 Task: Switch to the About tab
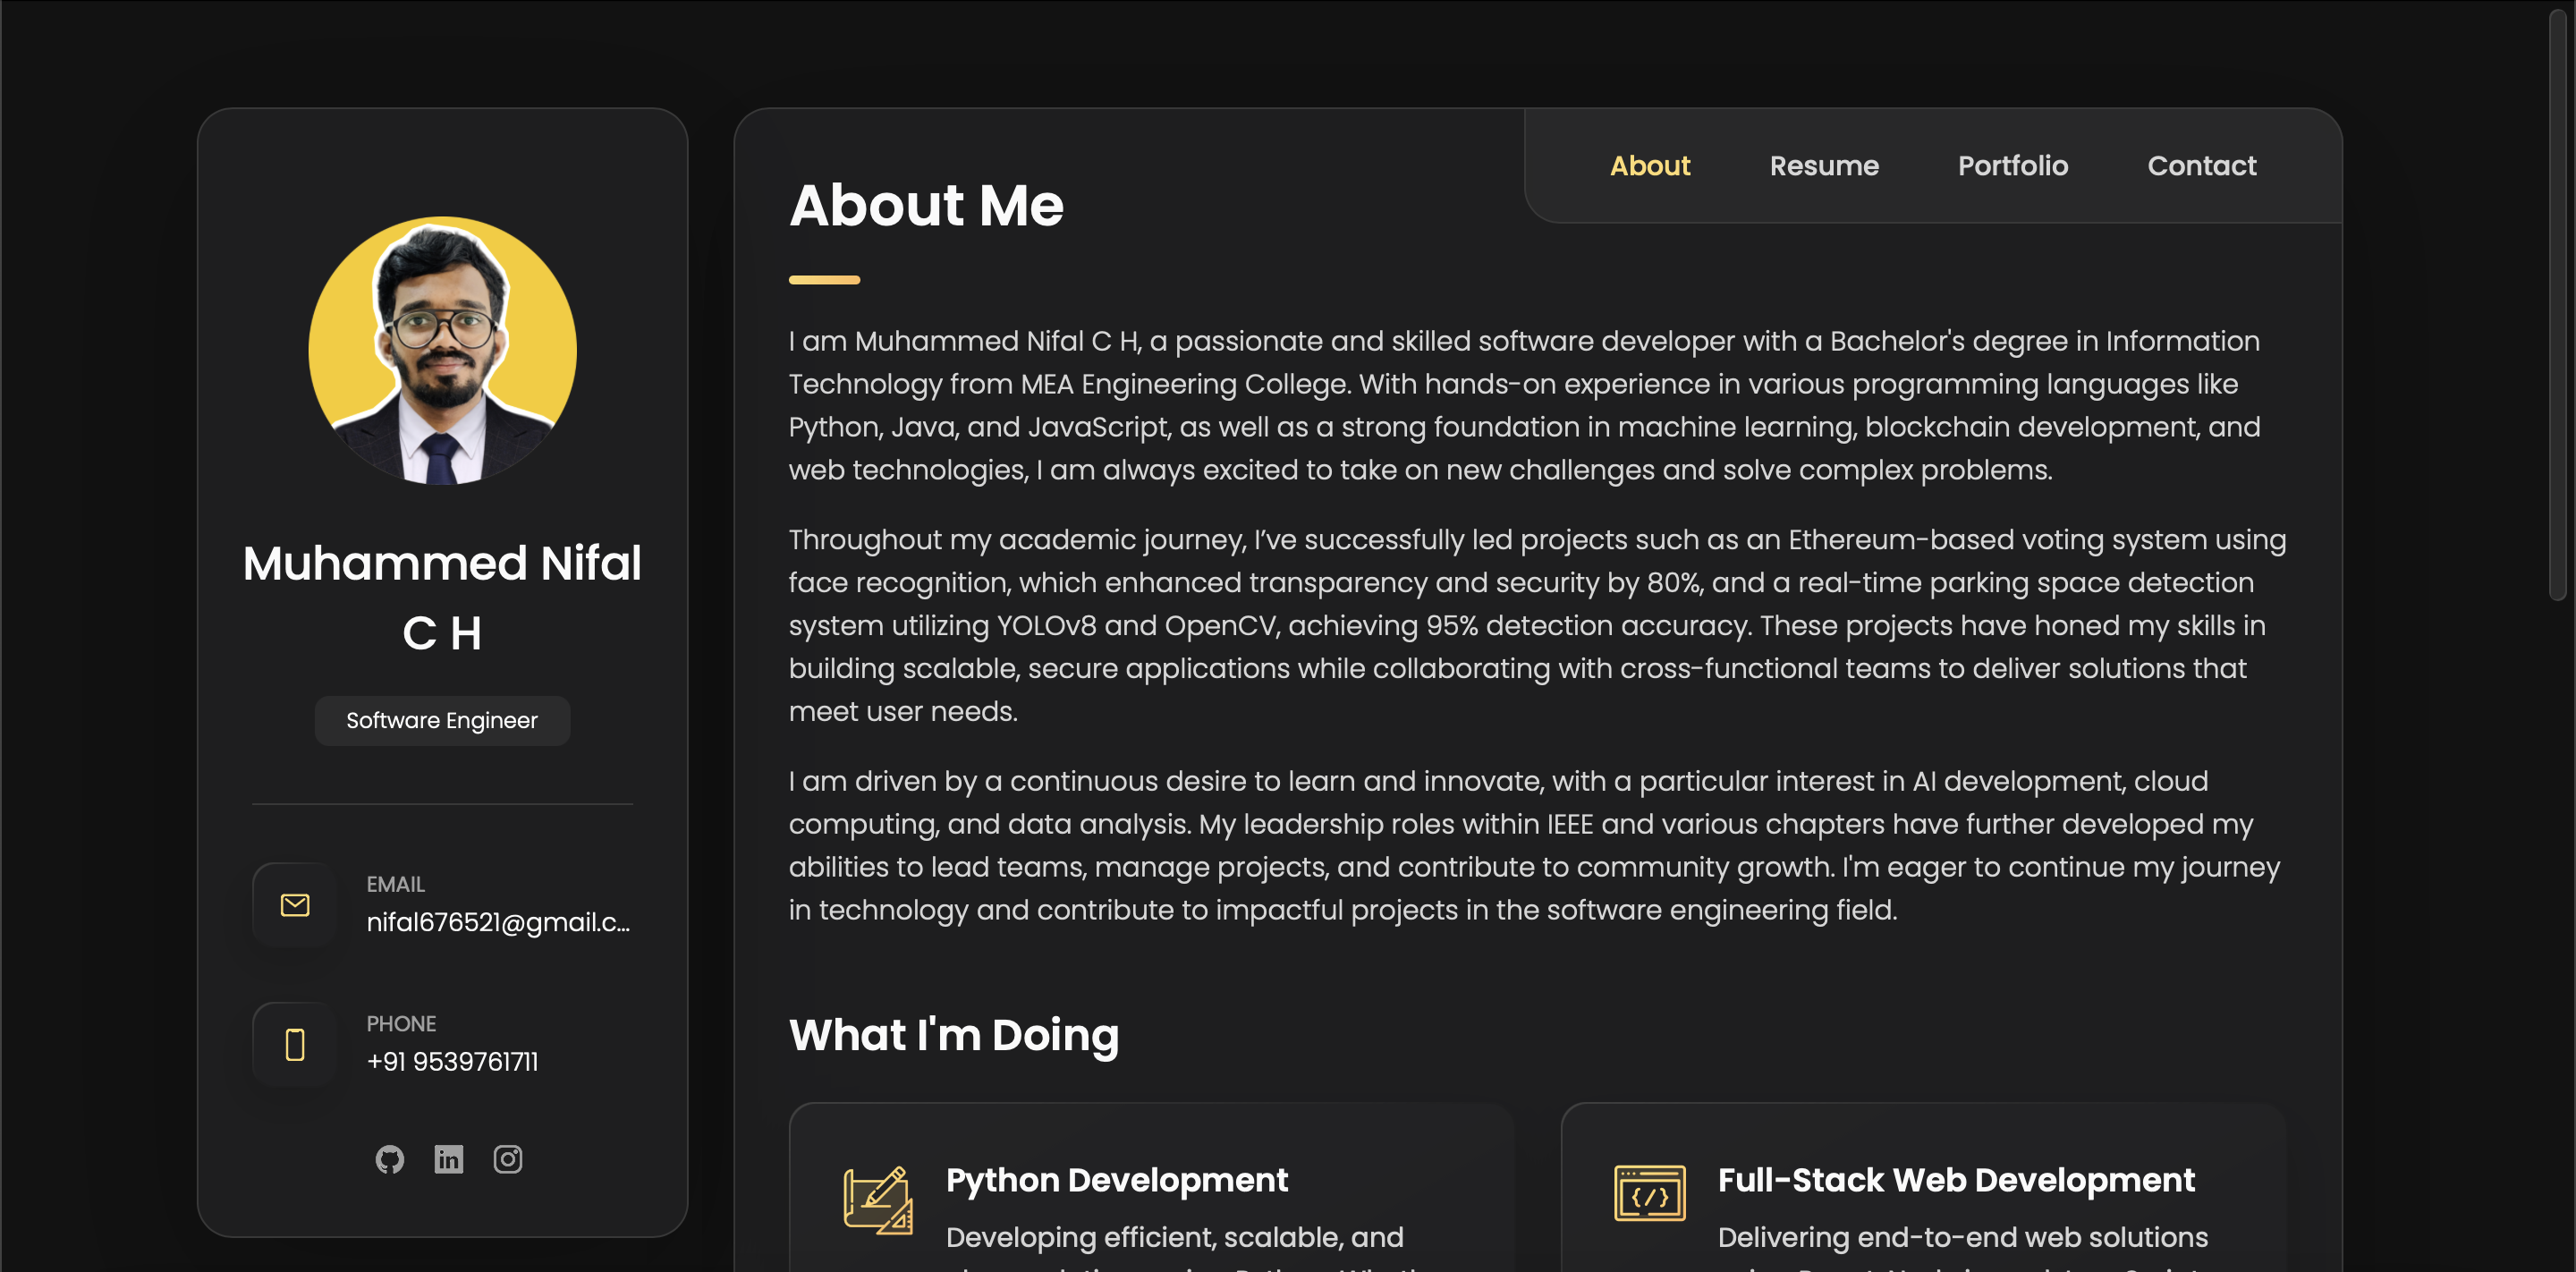pos(1650,166)
